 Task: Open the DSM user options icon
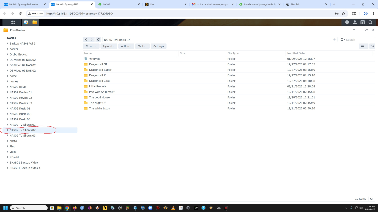[355, 22]
